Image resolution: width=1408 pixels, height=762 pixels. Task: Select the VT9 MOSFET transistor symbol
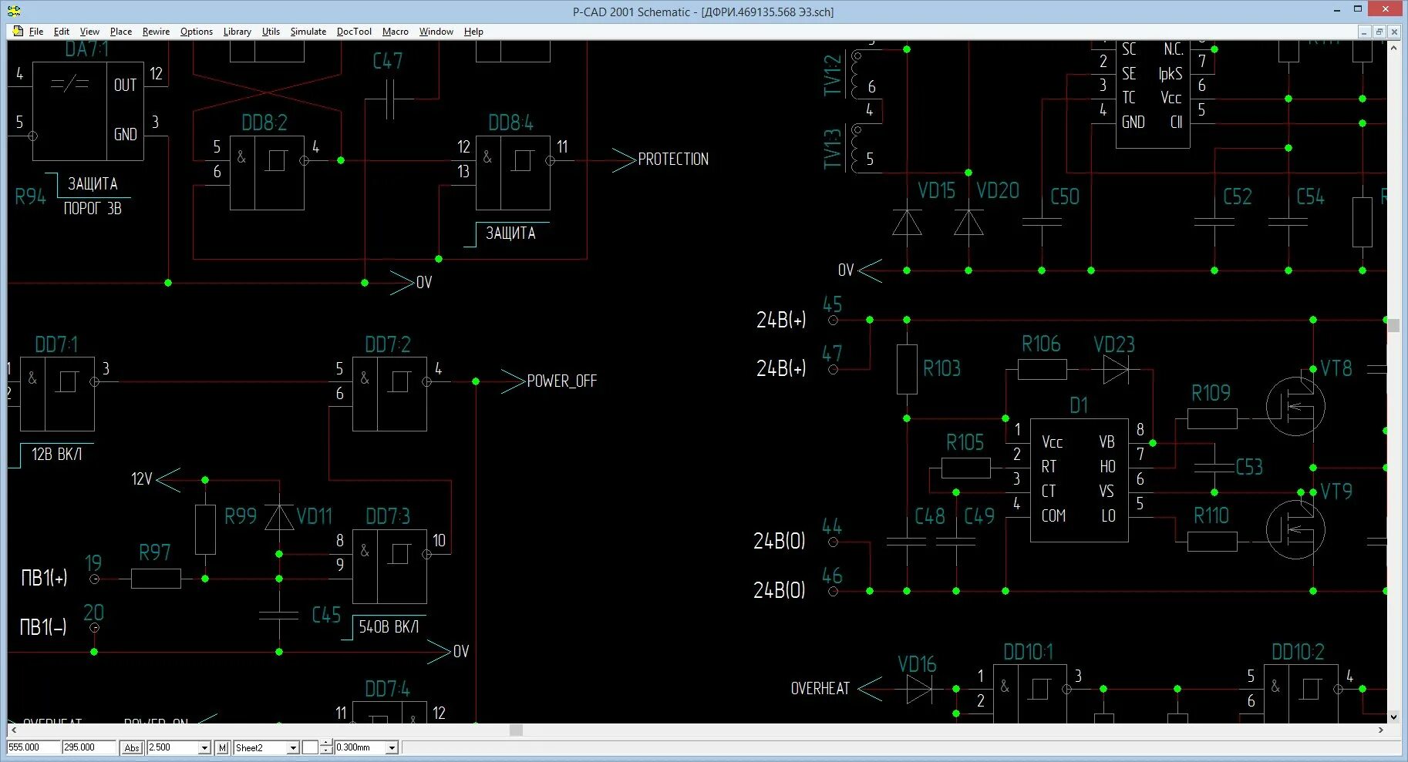[x=1295, y=529]
